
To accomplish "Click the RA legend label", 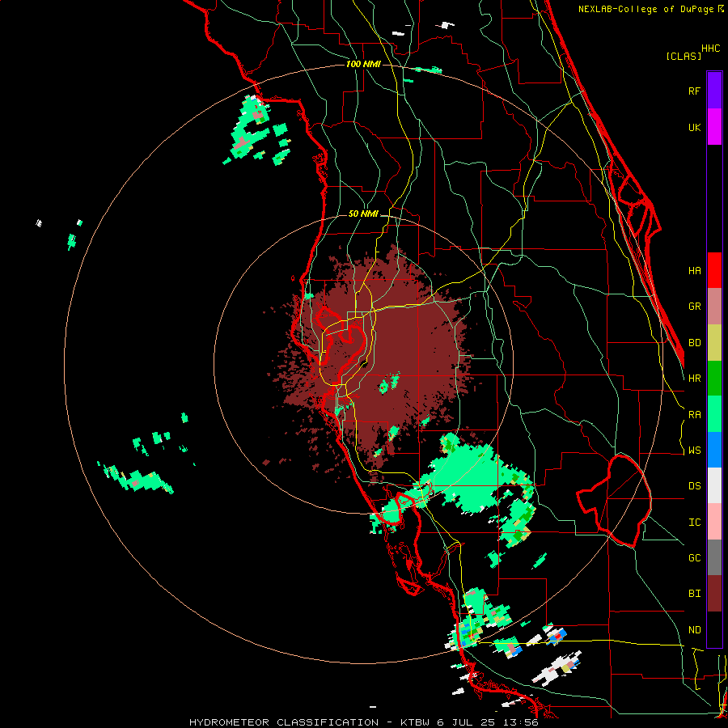I will [x=695, y=415].
